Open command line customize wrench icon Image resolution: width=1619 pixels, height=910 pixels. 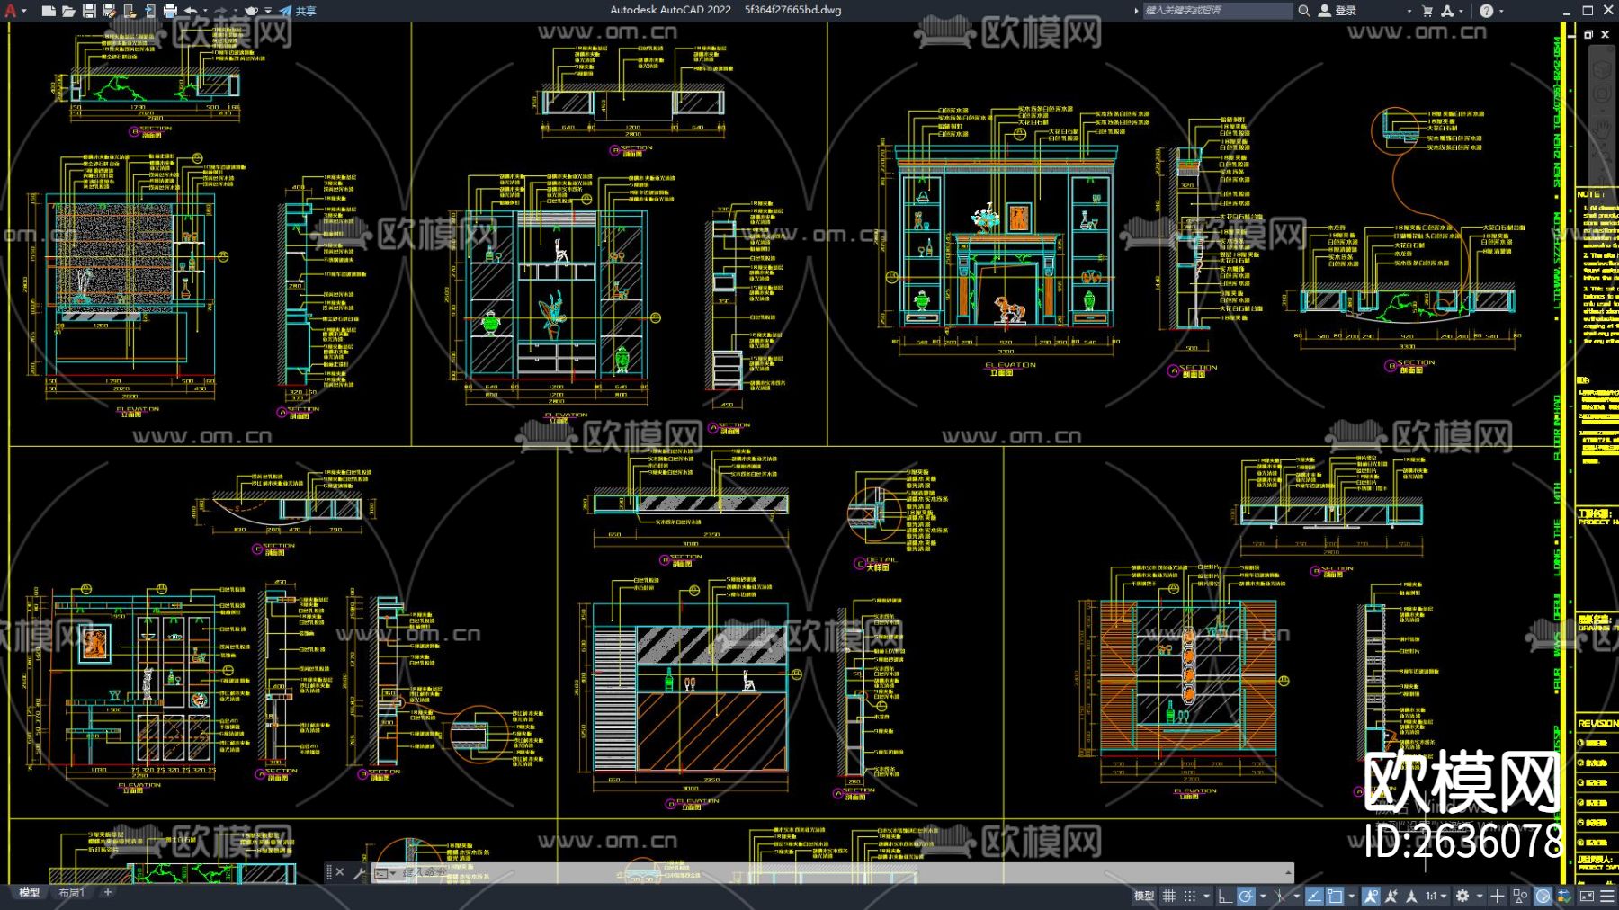click(x=360, y=872)
